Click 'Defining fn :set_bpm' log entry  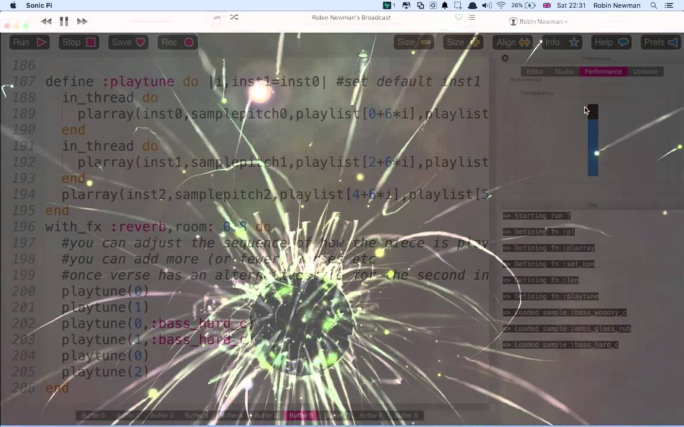[549, 264]
